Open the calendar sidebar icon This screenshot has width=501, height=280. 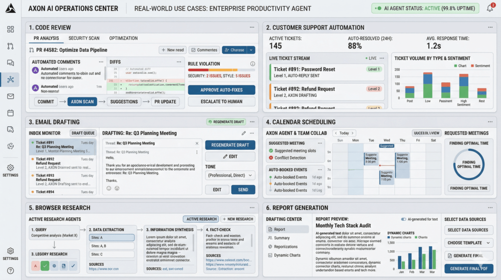point(10,113)
